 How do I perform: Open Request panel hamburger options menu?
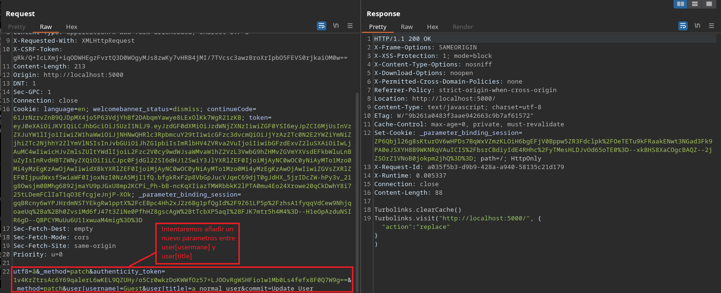tap(350, 26)
